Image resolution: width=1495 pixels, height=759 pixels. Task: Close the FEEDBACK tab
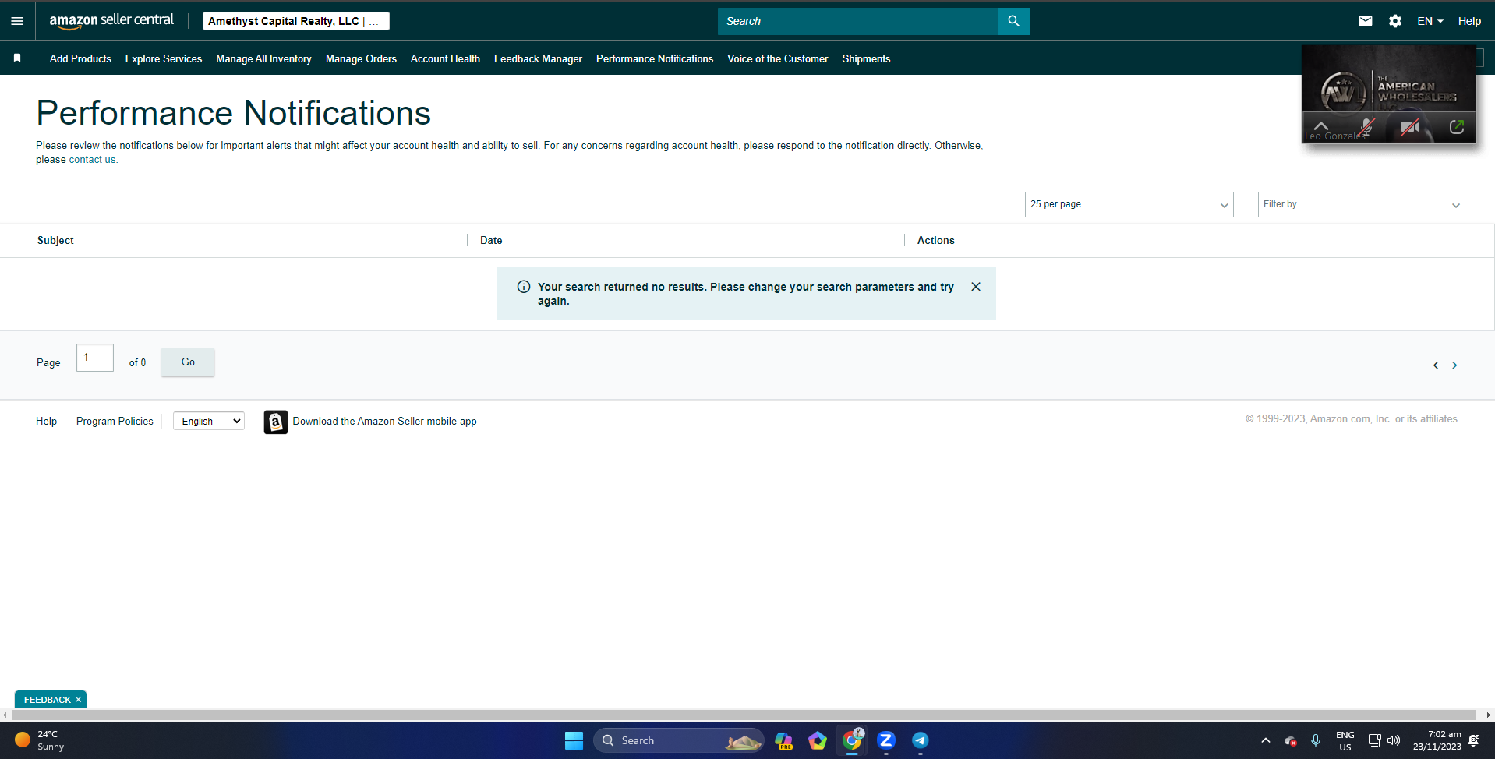click(x=78, y=700)
